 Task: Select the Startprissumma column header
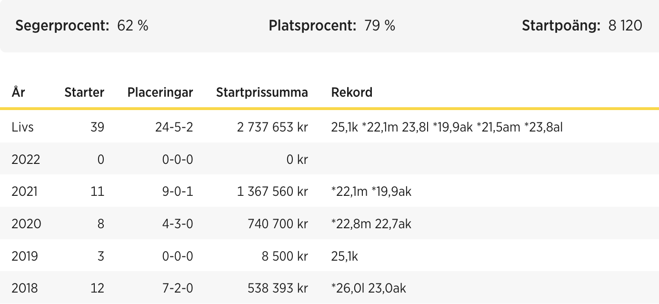click(262, 92)
